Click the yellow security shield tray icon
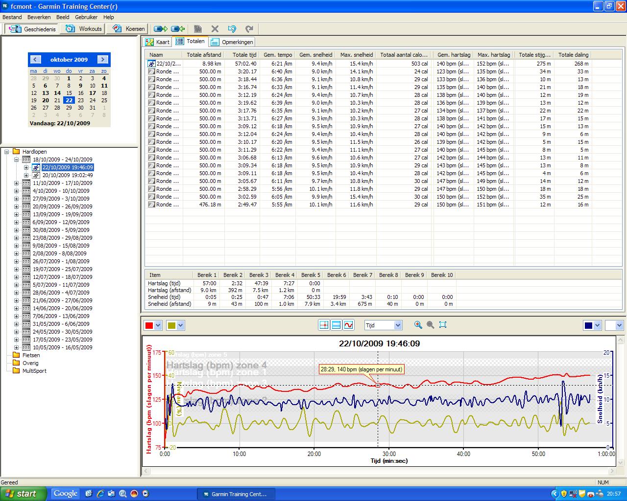627x501 pixels. click(564, 494)
